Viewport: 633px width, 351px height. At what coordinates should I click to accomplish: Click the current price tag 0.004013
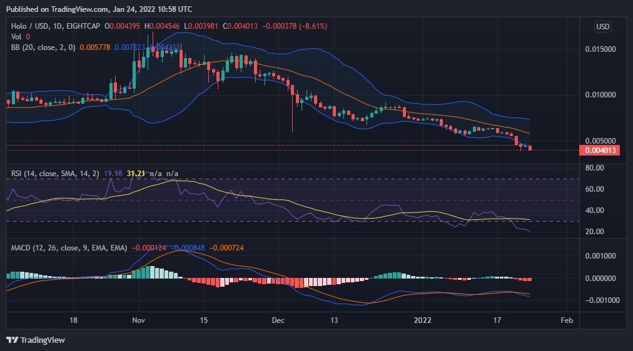click(599, 151)
